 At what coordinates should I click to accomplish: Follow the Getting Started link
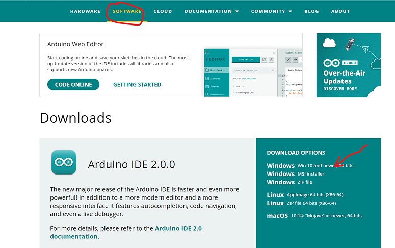point(137,85)
